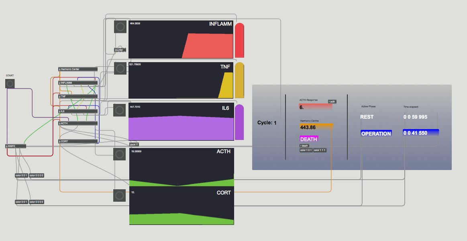Click the bang button left of ACTH graph
This screenshot has height=241, width=467.
click(x=119, y=154)
